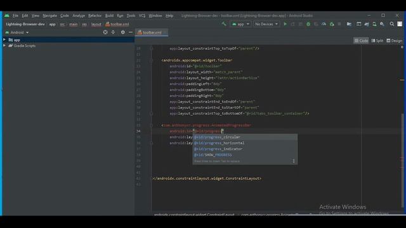Open the Code menu

click(x=65, y=15)
